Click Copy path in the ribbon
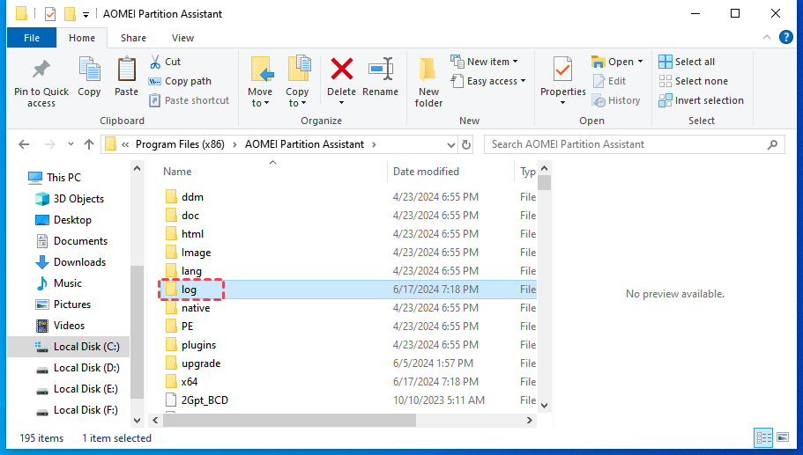Screen dimensions: 803x455 click(180, 81)
